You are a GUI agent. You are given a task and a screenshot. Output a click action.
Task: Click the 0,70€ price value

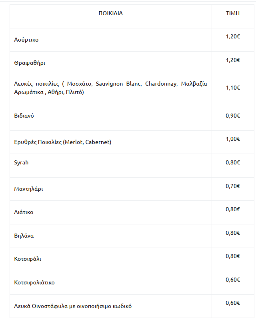[x=233, y=186]
